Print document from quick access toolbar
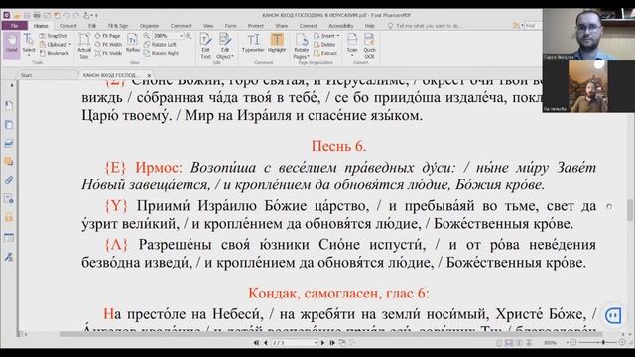Viewport: 635px width, 357px height. pos(37,16)
